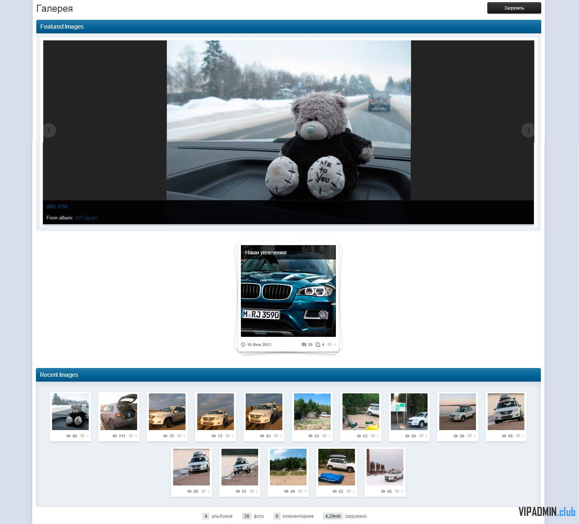This screenshot has height=524, width=579.
Task: Click comment bubble under the 111-views thumbnail
Action: point(131,436)
